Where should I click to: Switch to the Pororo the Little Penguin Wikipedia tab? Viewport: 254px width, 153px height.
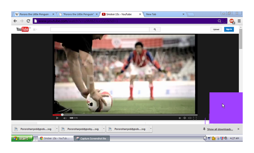[34, 14]
